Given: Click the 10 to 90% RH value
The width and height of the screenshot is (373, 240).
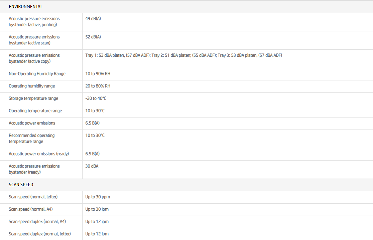Looking at the screenshot, I should [98, 74].
